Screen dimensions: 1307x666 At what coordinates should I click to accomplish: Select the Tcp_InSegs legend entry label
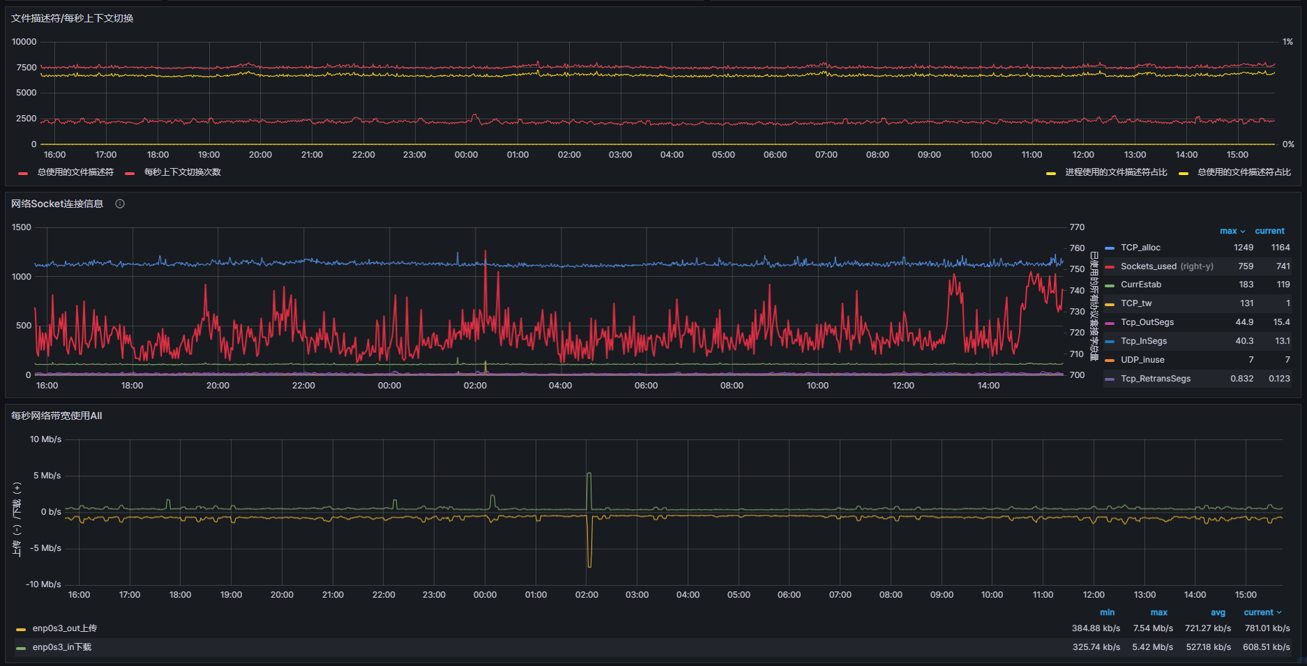click(x=1144, y=341)
